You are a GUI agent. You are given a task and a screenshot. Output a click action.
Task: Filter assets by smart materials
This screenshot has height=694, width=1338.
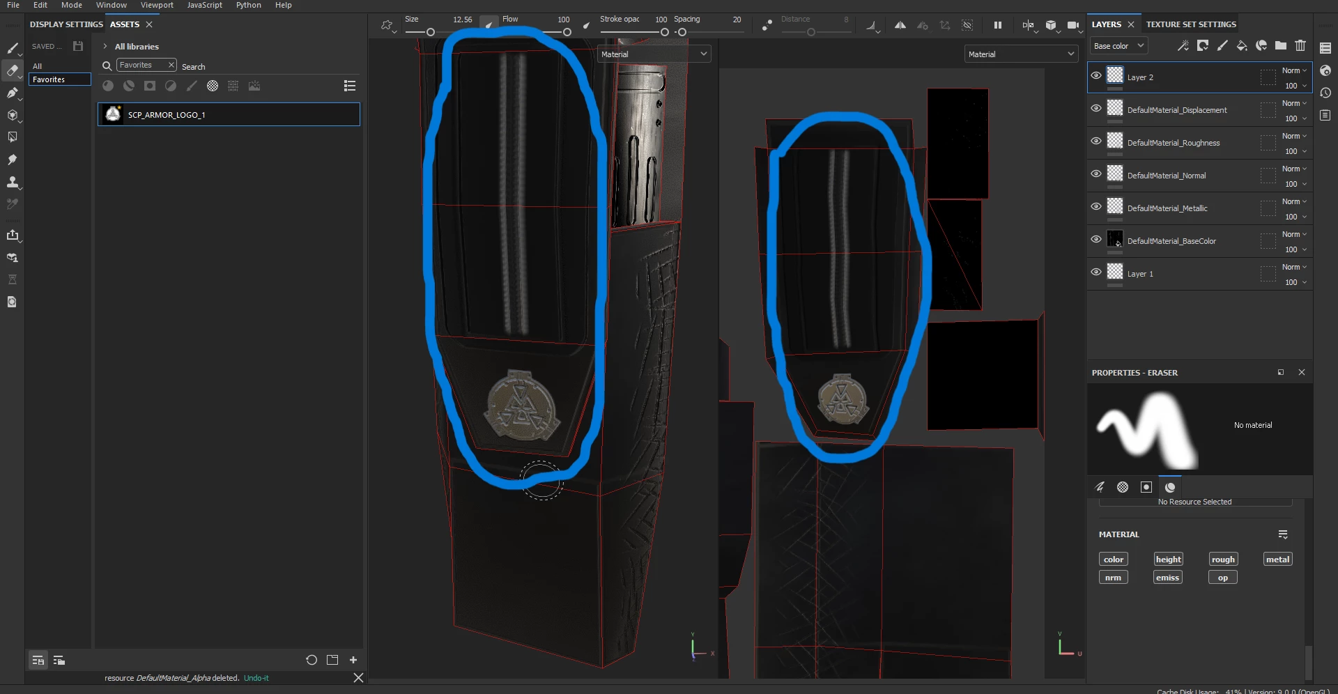tap(129, 86)
